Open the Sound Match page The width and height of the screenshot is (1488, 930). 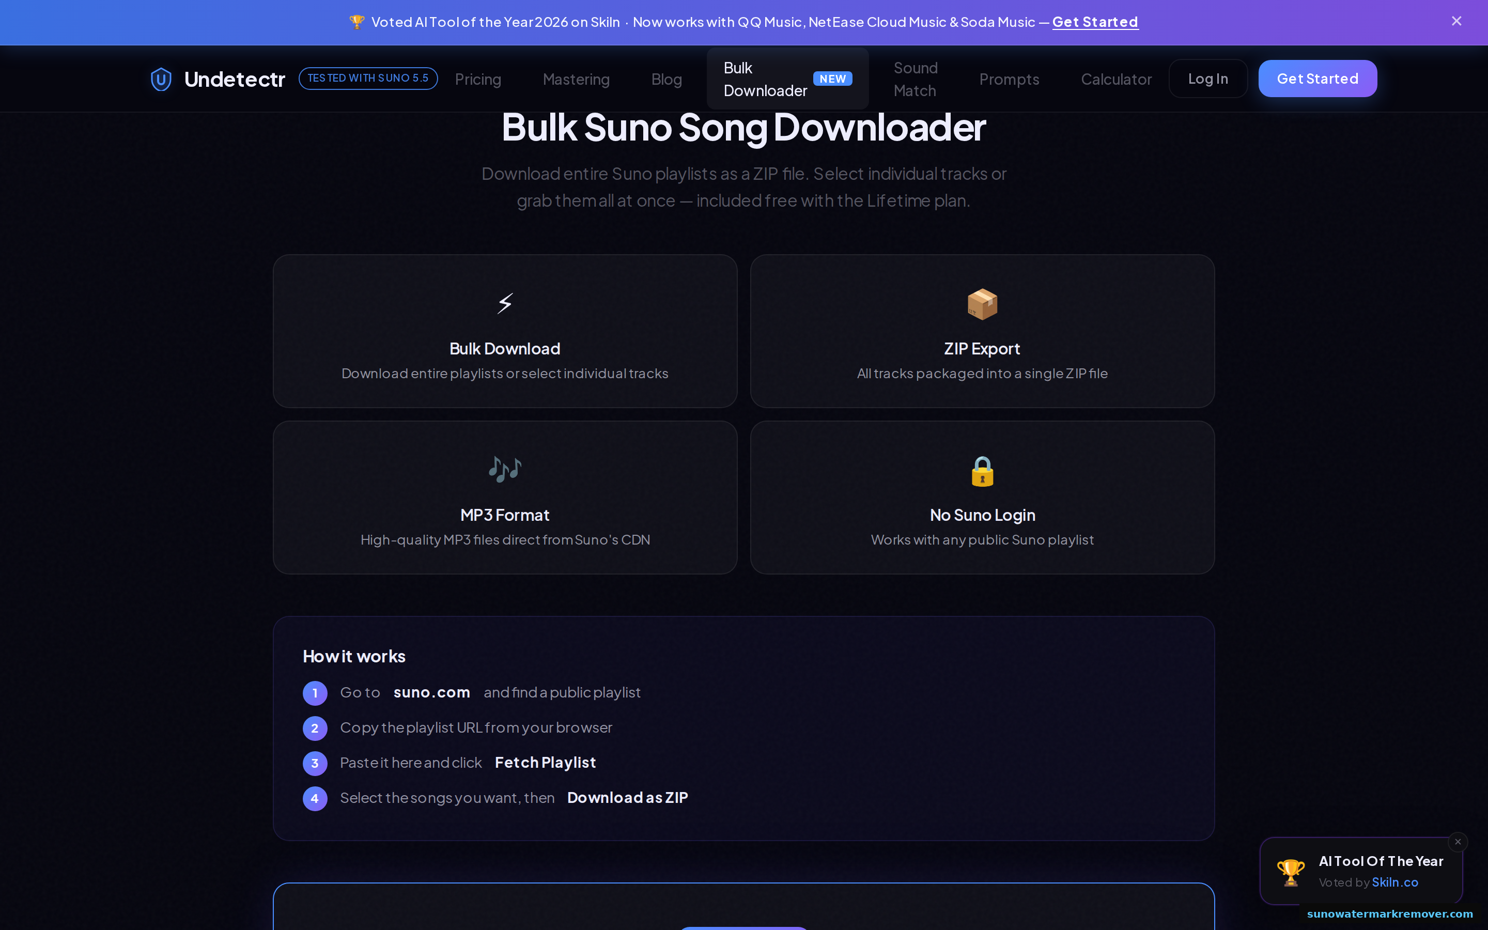[915, 79]
